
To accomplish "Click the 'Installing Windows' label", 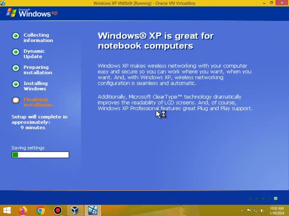I will pos(36,86).
